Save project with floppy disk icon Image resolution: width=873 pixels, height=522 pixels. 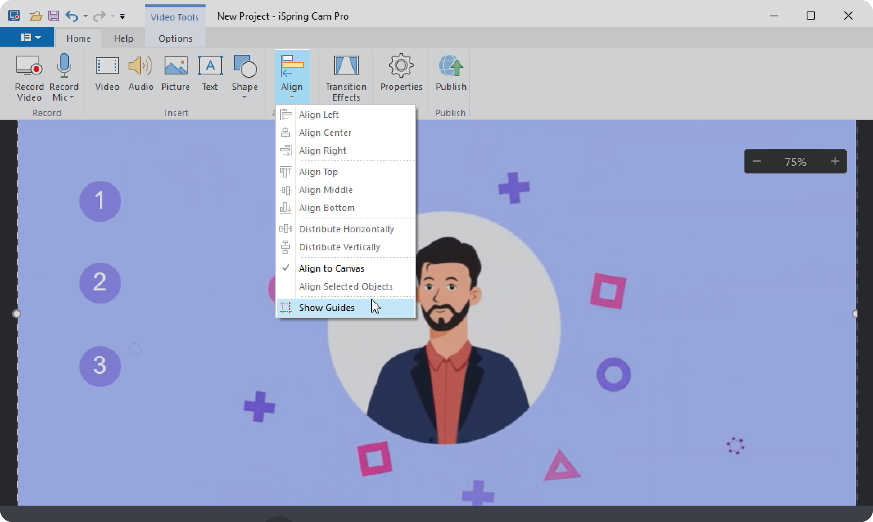53,16
